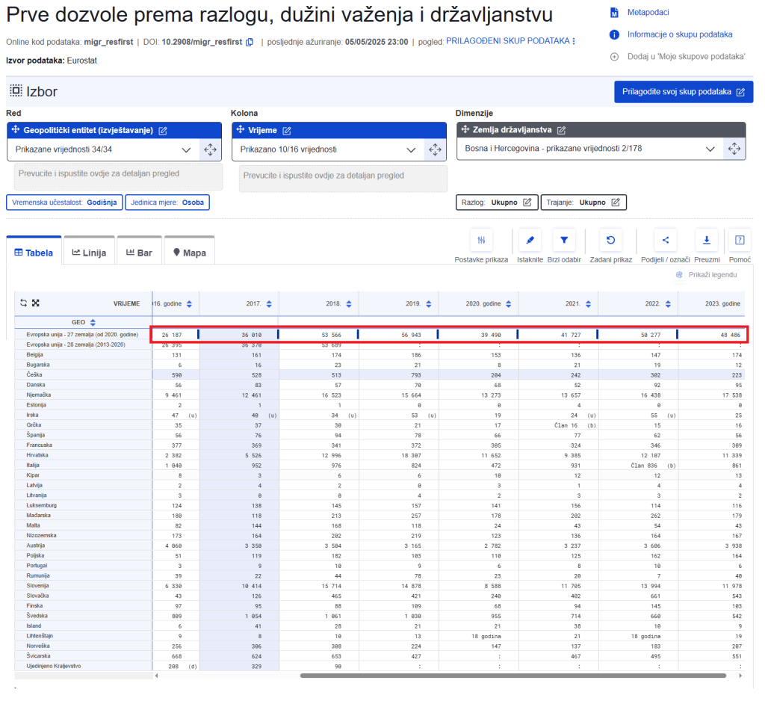Open the Bosna i Hercegovina citizenship dropdown
This screenshot has height=701, width=765.
point(710,149)
